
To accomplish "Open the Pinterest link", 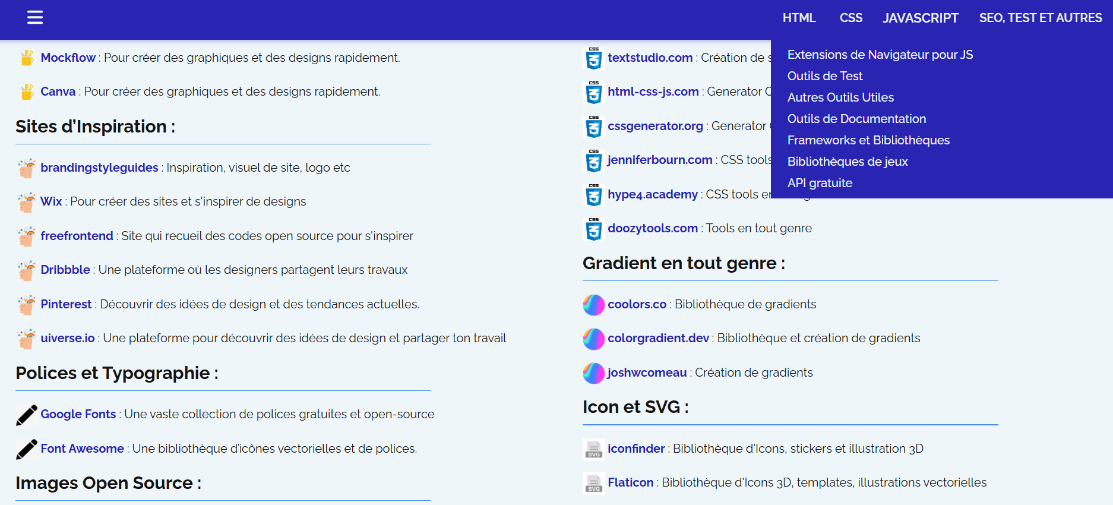I will pos(66,304).
